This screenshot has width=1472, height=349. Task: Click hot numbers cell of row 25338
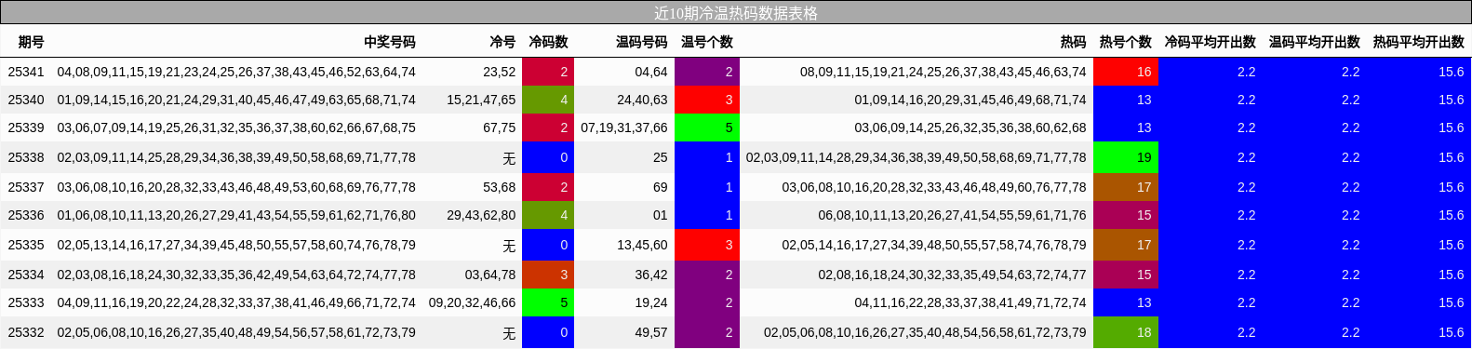[x=916, y=157]
